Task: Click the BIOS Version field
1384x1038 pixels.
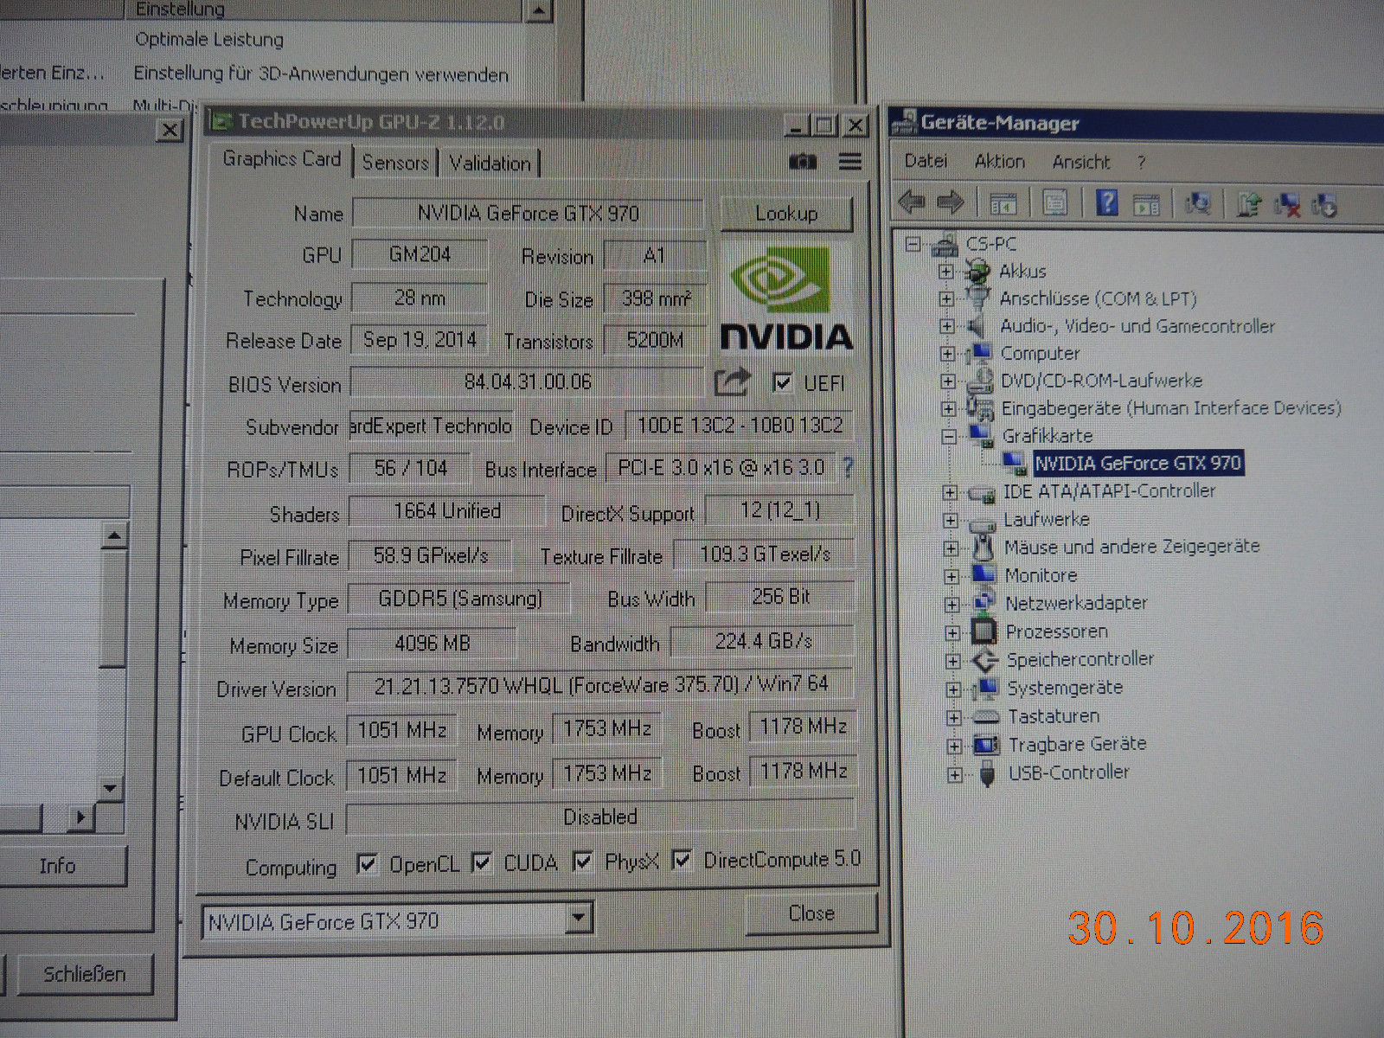Action: pyautogui.click(x=528, y=381)
